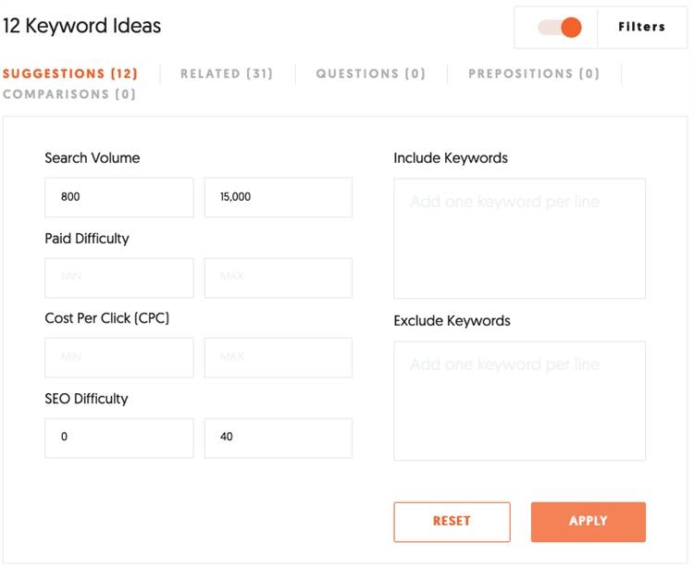Click the Cost Per Click MAX field

coord(278,357)
